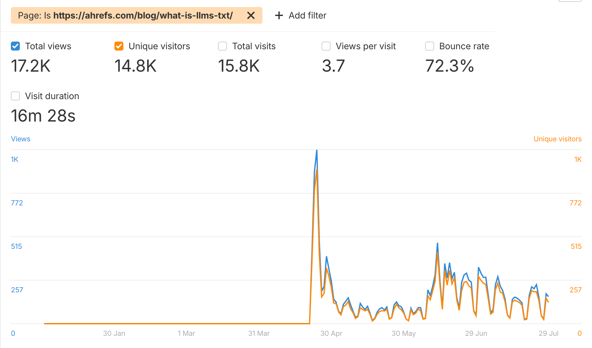Viewport: 592px width, 348px height.
Task: Enable the Bounce rate metric
Action: coord(429,46)
